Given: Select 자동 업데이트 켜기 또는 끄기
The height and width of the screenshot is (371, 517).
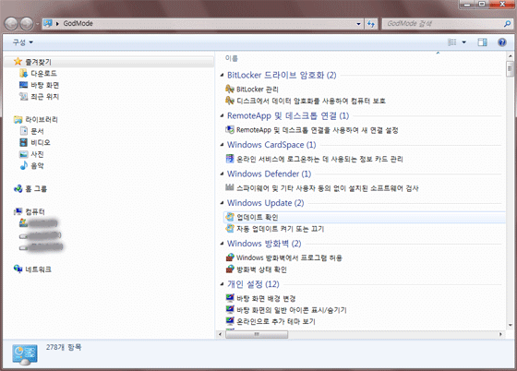Looking at the screenshot, I should (281, 229).
